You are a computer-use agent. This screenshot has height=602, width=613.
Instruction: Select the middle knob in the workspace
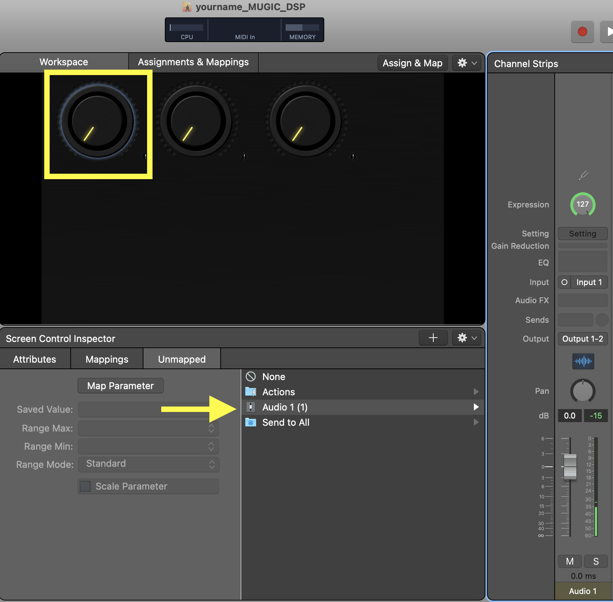click(x=196, y=121)
